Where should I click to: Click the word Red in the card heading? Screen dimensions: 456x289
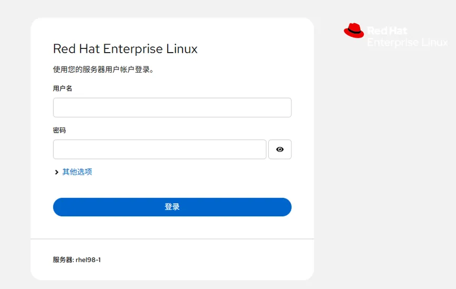pyautogui.click(x=64, y=49)
